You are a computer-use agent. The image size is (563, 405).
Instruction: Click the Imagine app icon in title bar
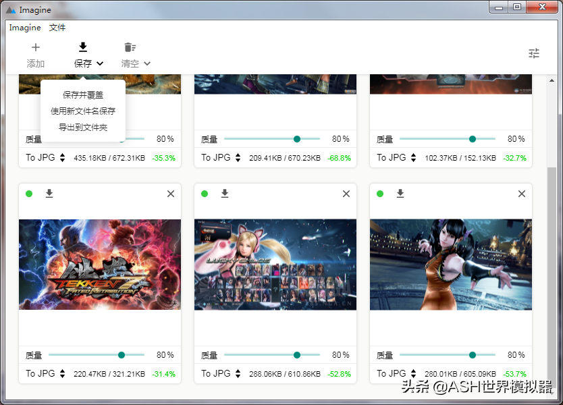point(11,10)
